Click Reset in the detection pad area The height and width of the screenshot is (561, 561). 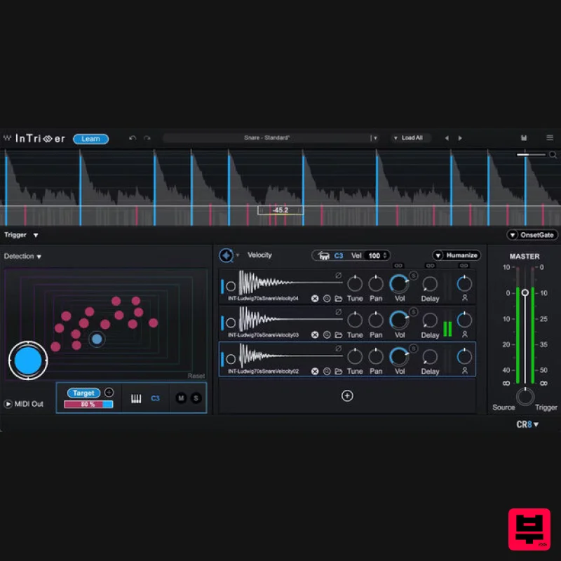pyautogui.click(x=195, y=376)
